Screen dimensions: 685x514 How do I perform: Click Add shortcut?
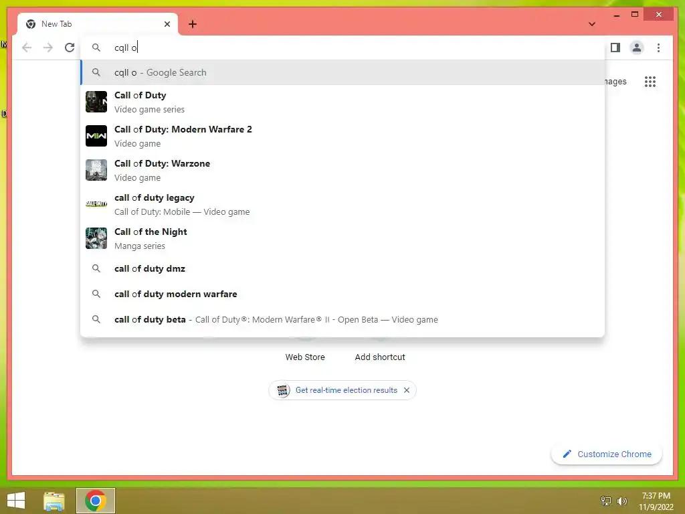point(380,357)
